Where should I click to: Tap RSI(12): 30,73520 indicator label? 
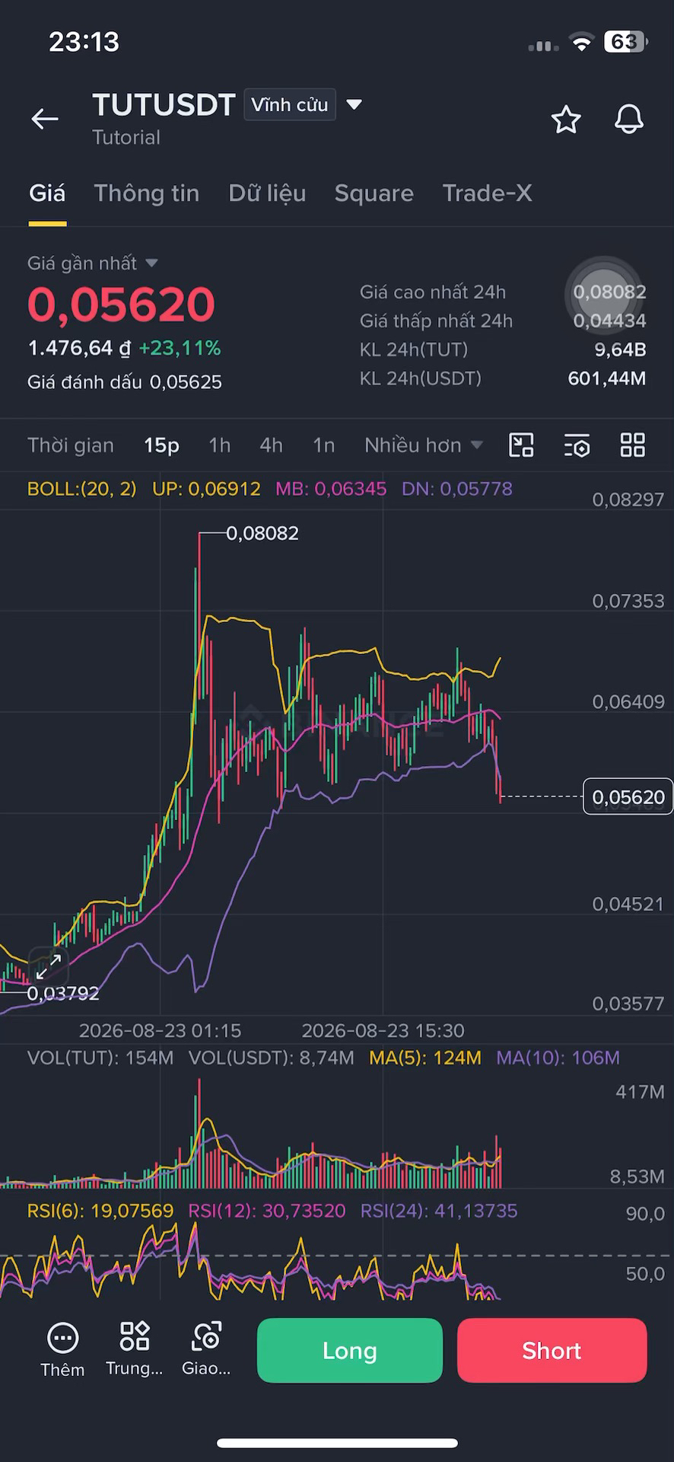pyautogui.click(x=267, y=1211)
